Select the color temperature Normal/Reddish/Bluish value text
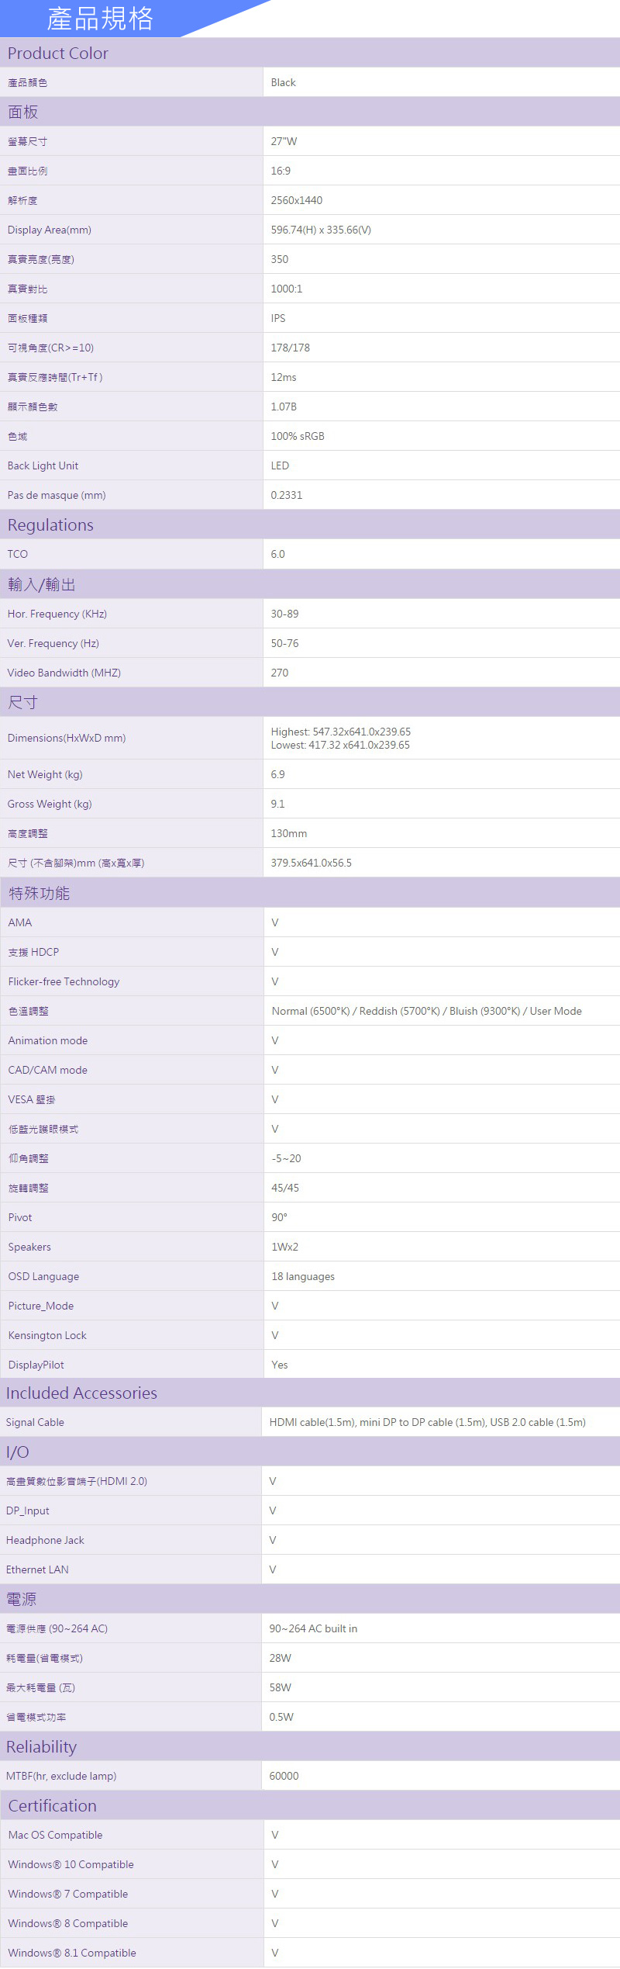 426,1011
